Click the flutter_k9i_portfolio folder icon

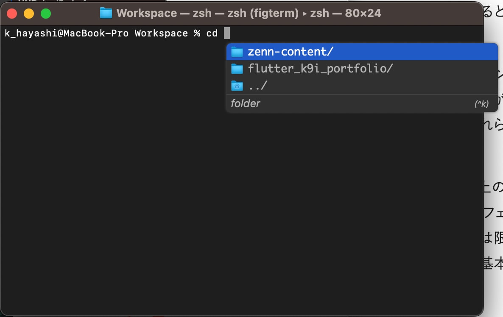237,69
